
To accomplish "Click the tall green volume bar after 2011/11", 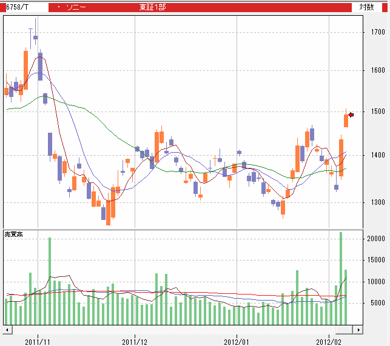I will (50, 281).
